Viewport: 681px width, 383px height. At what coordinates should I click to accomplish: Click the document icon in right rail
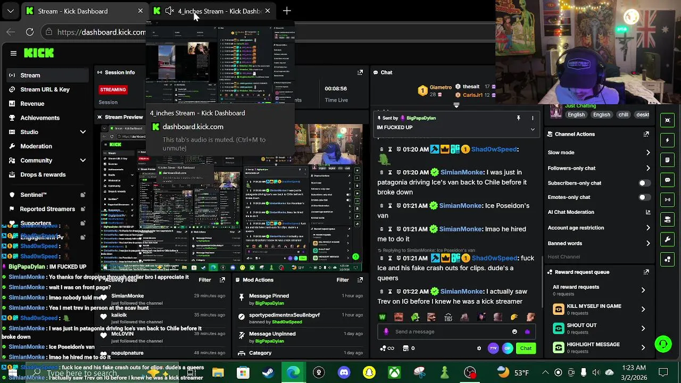click(667, 160)
